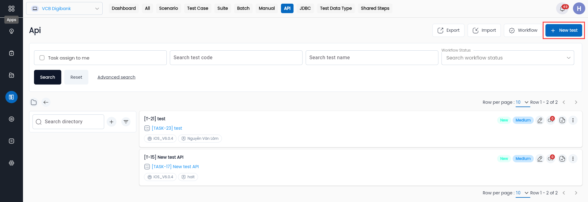
Task: Open the Row per page dropdown above the list
Action: coord(522,102)
